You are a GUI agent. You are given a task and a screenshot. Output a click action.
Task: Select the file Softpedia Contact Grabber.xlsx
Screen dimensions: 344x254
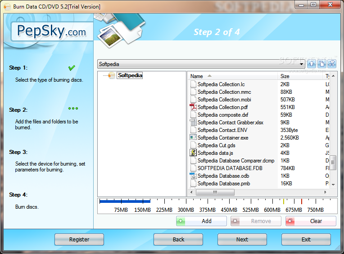click(231, 123)
